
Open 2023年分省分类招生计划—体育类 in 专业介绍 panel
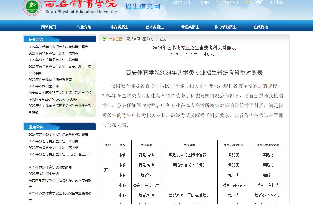click(53, 53)
